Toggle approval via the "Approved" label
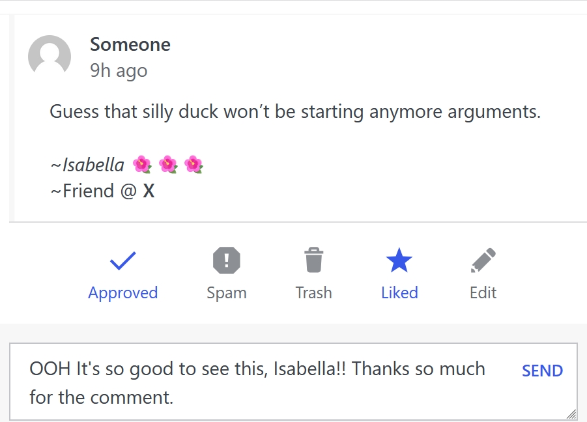587x422 pixels. pyautogui.click(x=123, y=293)
